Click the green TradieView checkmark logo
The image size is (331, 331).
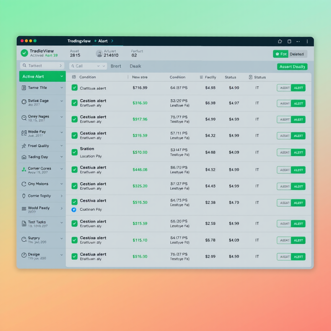tap(24, 53)
